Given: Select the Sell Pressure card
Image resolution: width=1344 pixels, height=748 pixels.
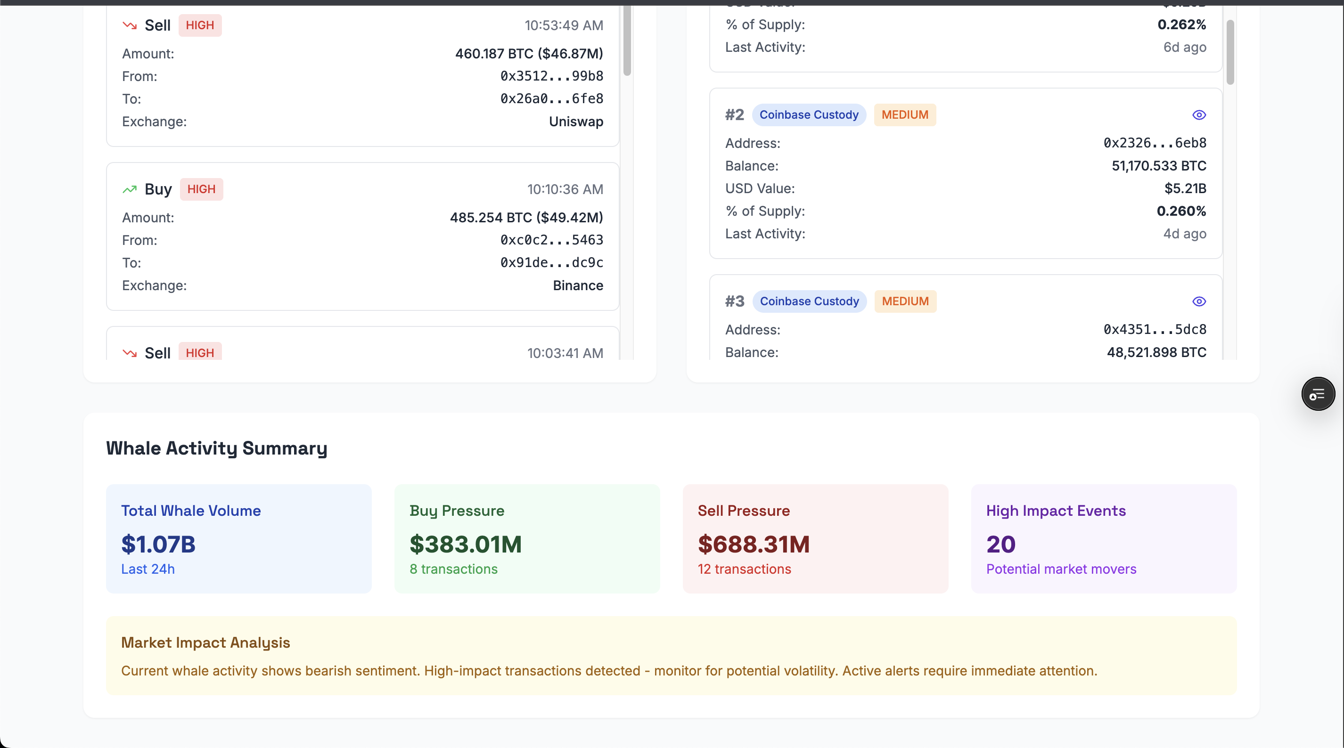Looking at the screenshot, I should click(x=815, y=539).
